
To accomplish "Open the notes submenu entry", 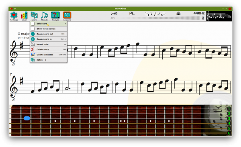I will 49,60.
